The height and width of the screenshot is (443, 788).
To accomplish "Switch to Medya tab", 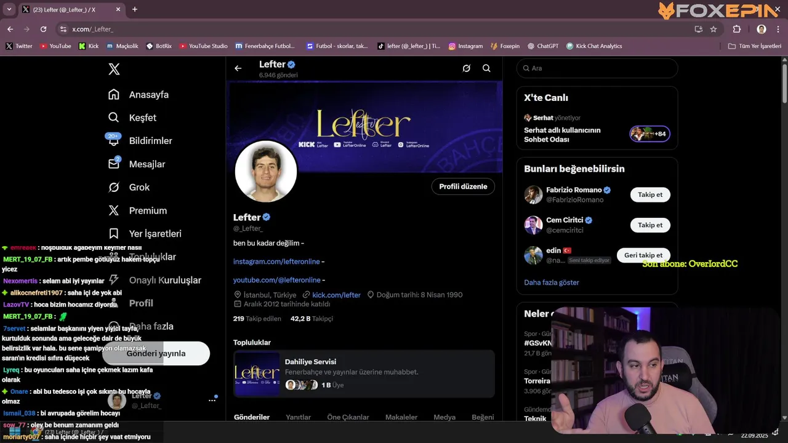I will (x=444, y=417).
